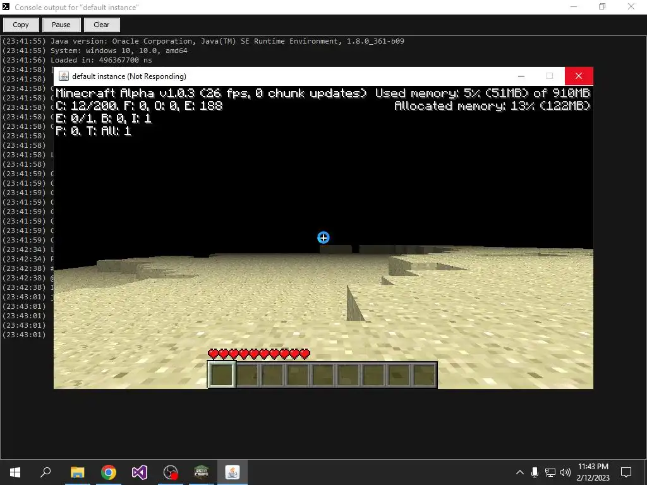Restore down the console output window

[x=602, y=6]
